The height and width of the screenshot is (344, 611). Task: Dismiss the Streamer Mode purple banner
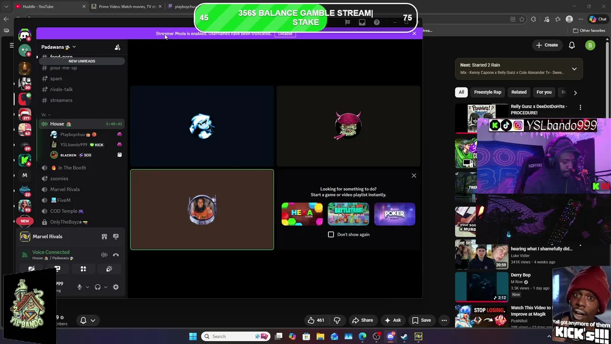pyautogui.click(x=414, y=33)
